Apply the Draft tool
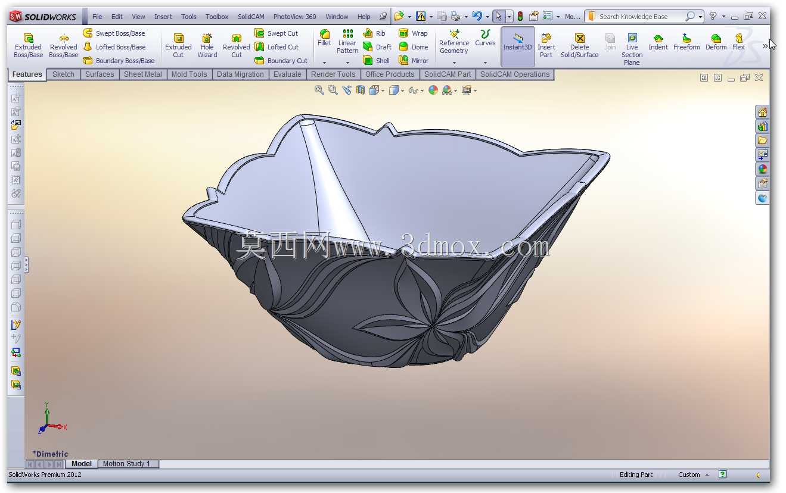This screenshot has height=493, width=786. (x=377, y=47)
